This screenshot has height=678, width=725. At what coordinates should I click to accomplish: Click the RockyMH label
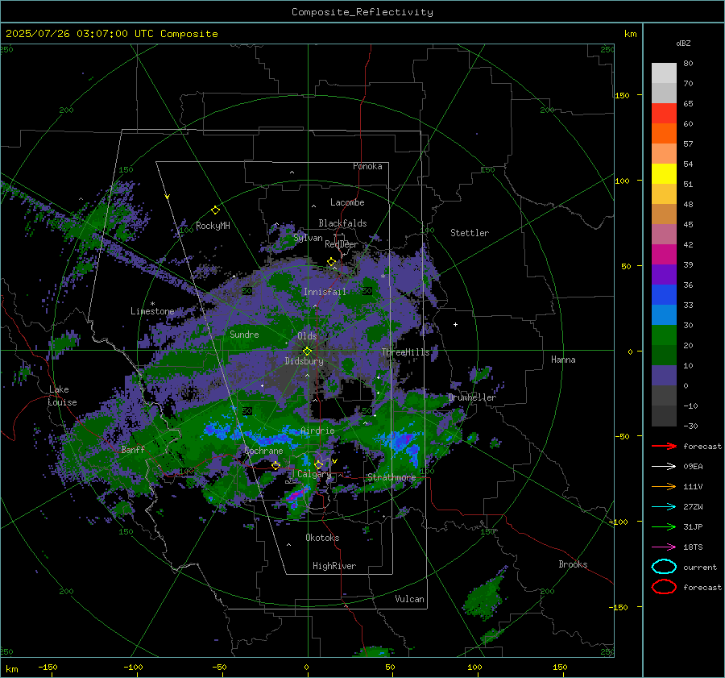213,226
